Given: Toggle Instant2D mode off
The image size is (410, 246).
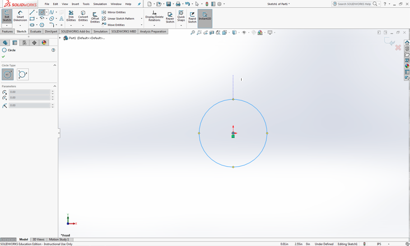Looking at the screenshot, I should [x=205, y=18].
